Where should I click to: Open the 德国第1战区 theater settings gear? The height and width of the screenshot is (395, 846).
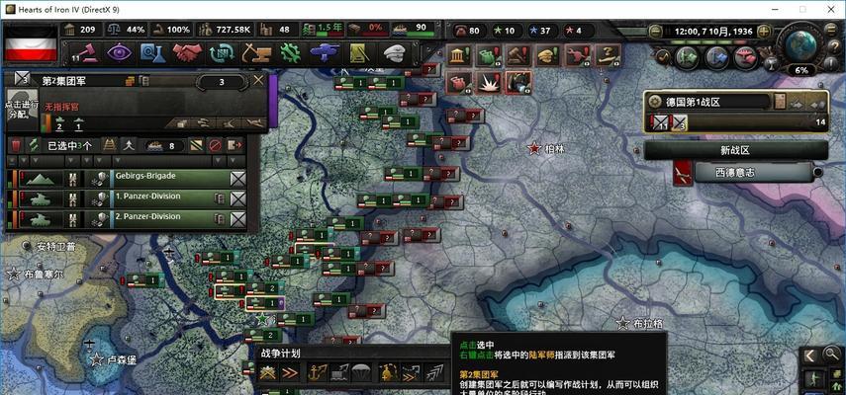(655, 101)
